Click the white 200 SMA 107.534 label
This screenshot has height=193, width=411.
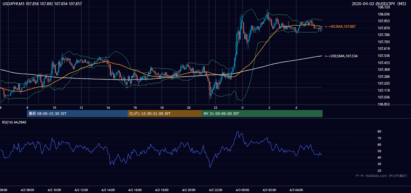point(341,56)
